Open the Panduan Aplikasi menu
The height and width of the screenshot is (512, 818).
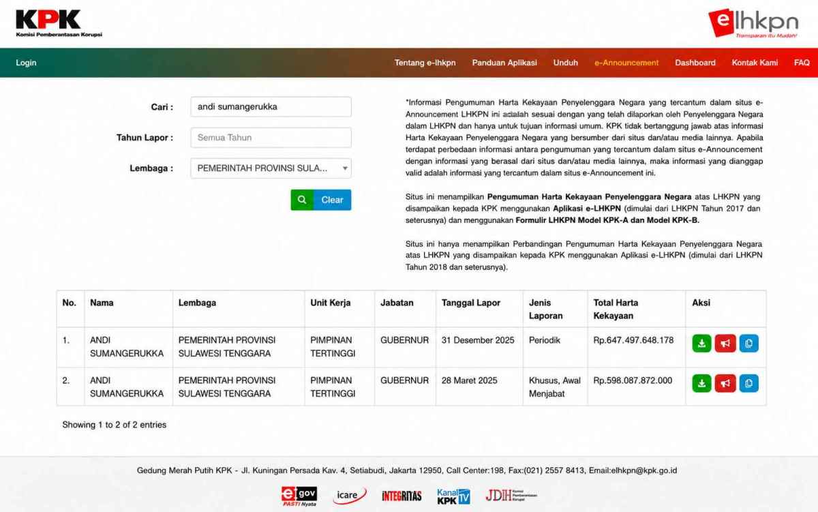point(504,63)
